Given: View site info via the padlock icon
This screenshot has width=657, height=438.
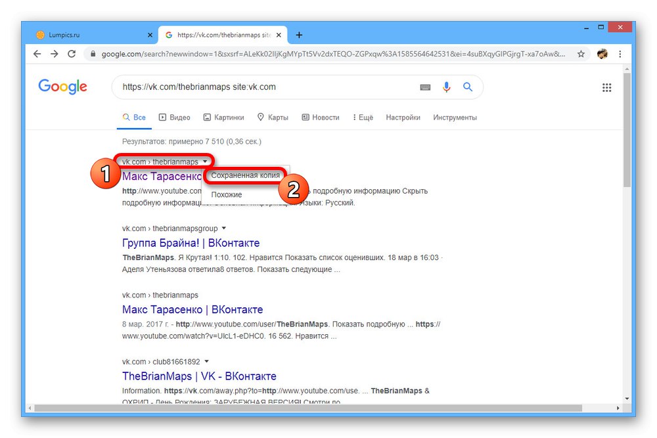Looking at the screenshot, I should pos(93,54).
